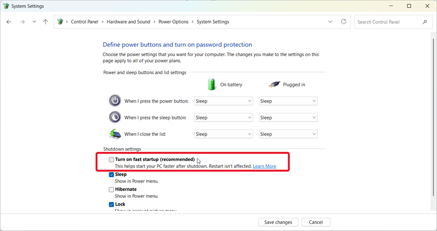Navigate to Control Panel breadcrumb
The width and height of the screenshot is (437, 231).
[85, 22]
